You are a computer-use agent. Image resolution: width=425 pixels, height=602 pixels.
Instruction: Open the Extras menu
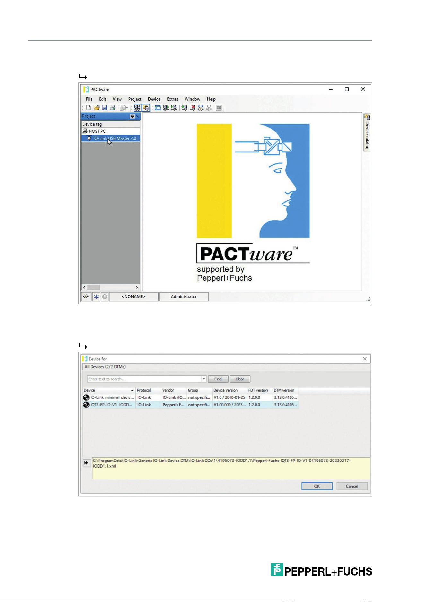coord(172,99)
